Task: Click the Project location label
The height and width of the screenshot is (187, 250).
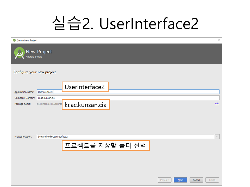Action: pyautogui.click(x=23, y=137)
